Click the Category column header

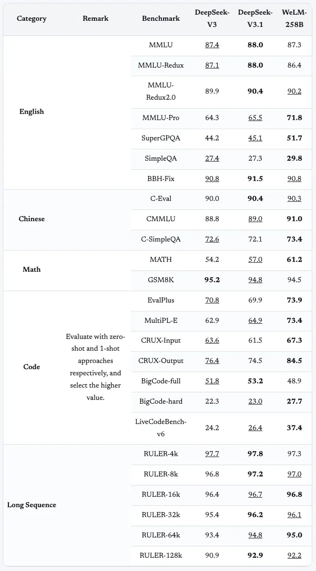(x=32, y=18)
